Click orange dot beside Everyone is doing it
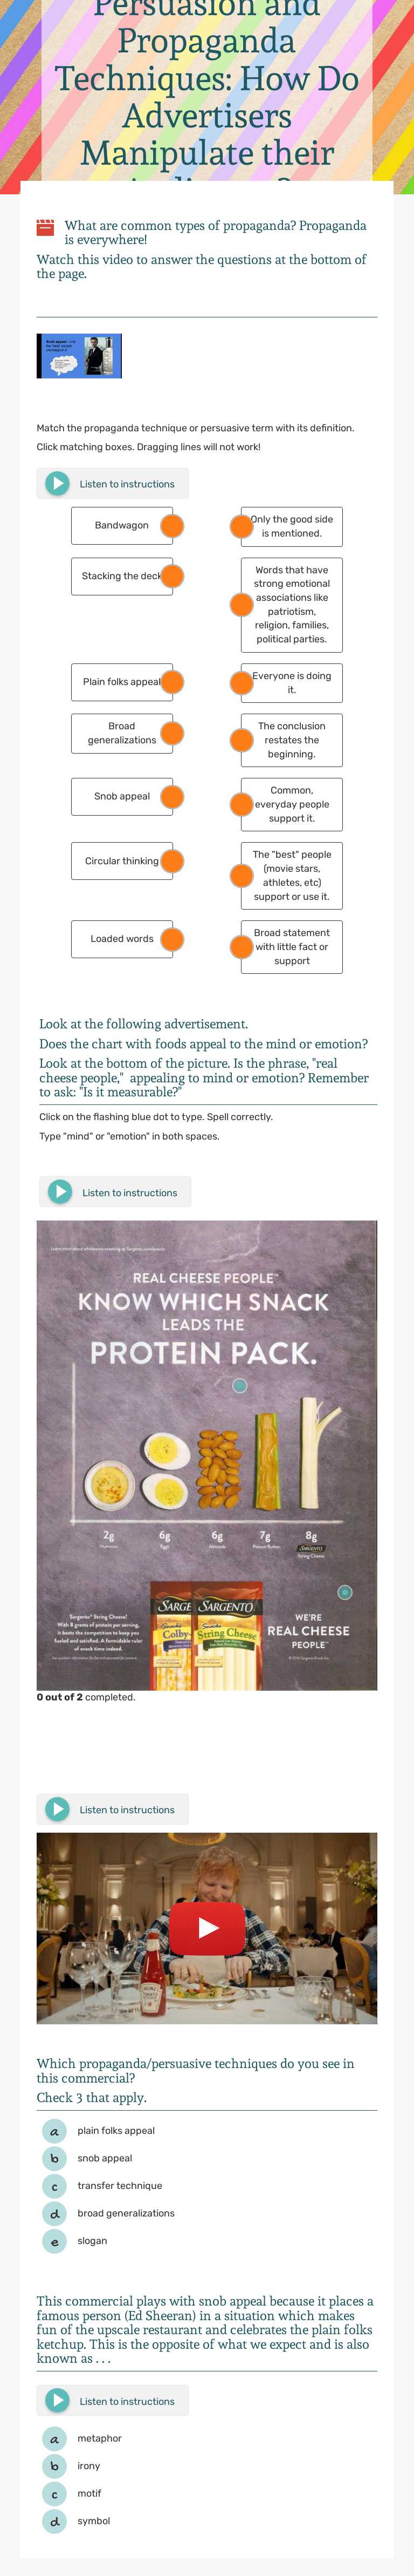 (241, 683)
